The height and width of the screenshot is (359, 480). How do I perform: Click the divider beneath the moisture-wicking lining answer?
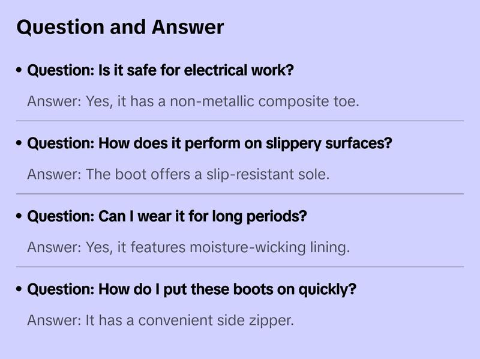pos(240,267)
